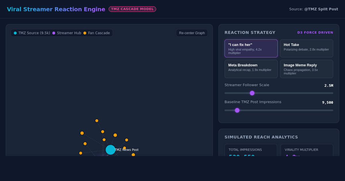This screenshot has width=345, height=181.
Task: Choose the Hot Take reaction strategy
Action: pyautogui.click(x=306, y=48)
